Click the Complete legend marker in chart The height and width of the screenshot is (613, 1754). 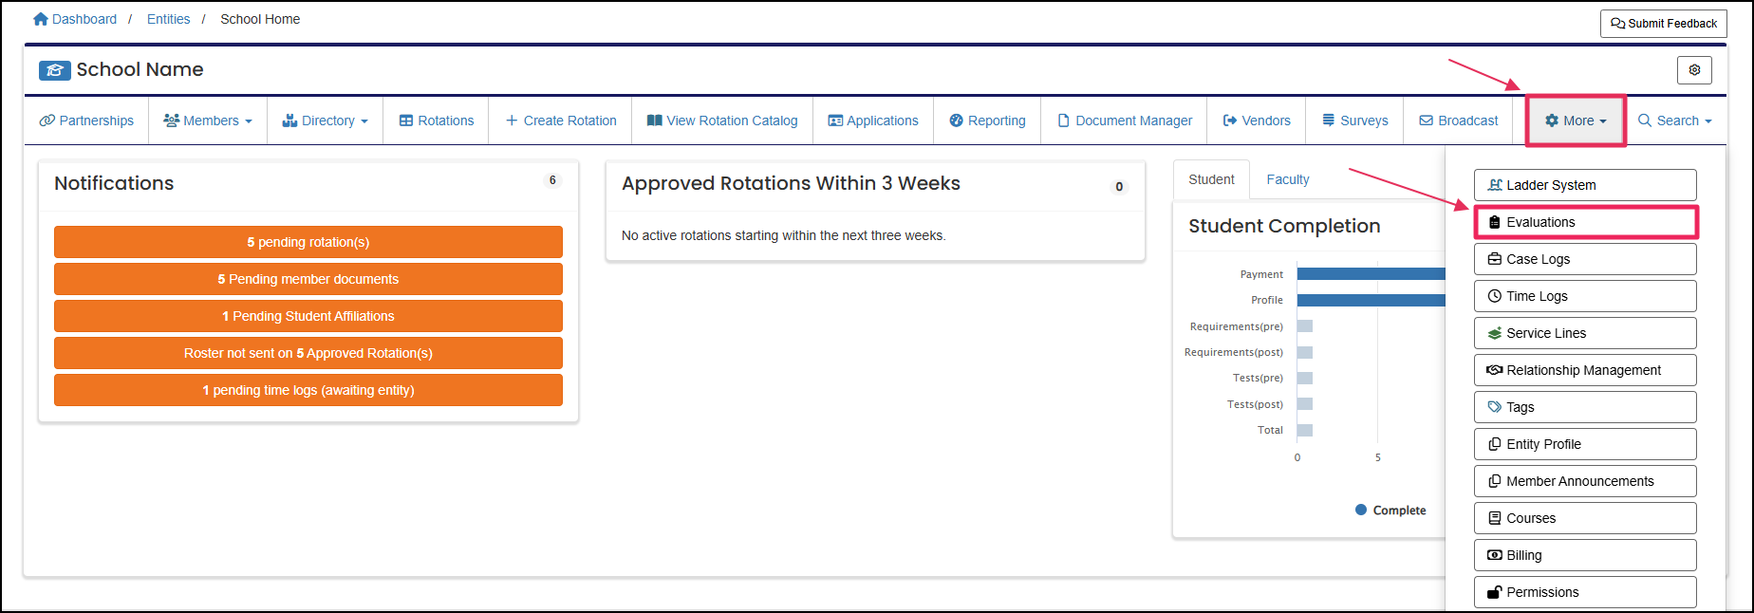tap(1361, 510)
